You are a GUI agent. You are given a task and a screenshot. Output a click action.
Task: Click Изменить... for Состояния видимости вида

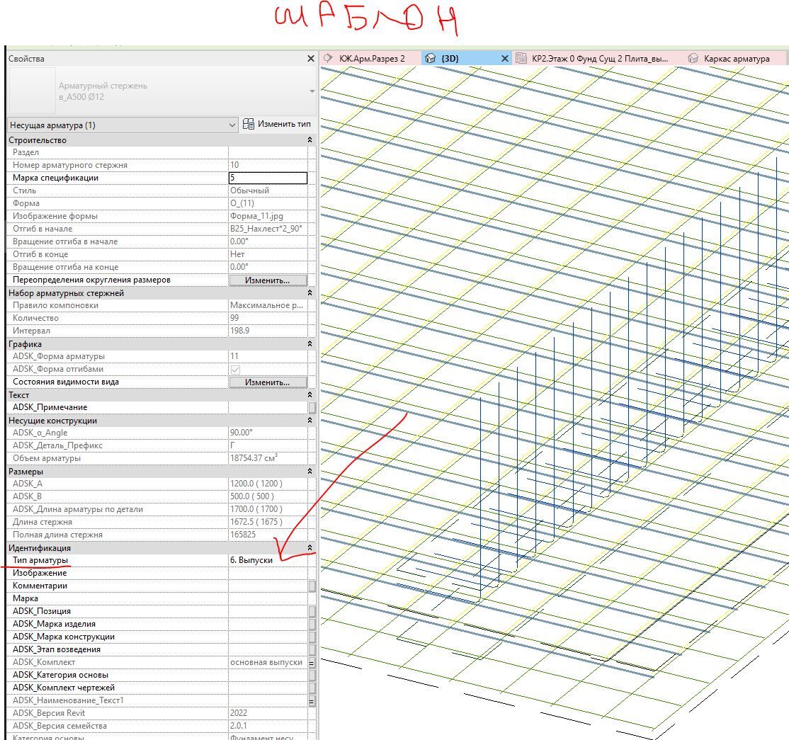pyautogui.click(x=268, y=382)
